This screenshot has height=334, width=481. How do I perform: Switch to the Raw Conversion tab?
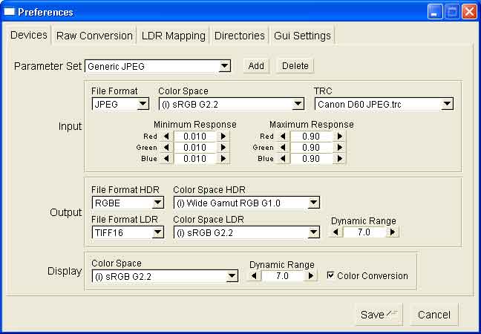[x=94, y=36]
